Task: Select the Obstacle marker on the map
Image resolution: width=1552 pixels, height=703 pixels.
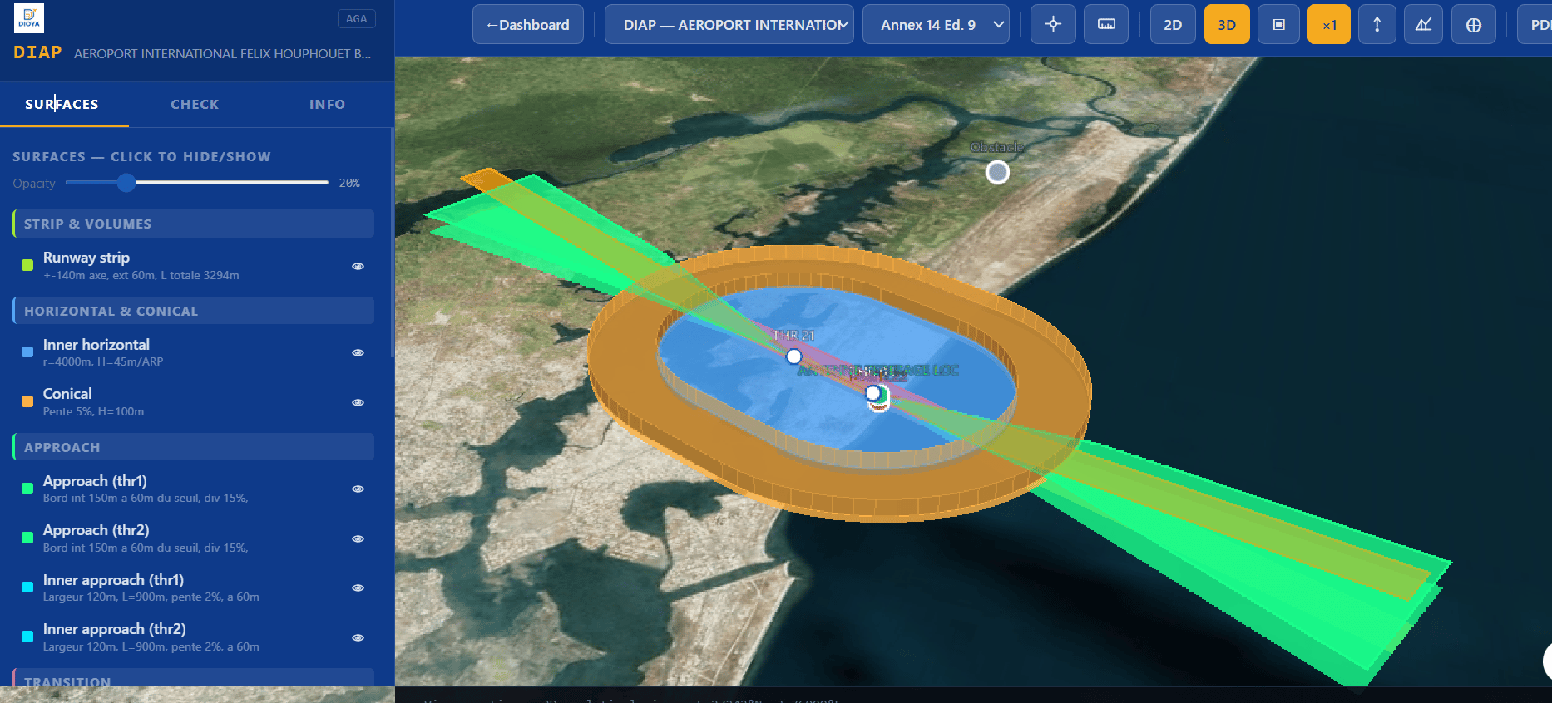Action: (x=997, y=172)
